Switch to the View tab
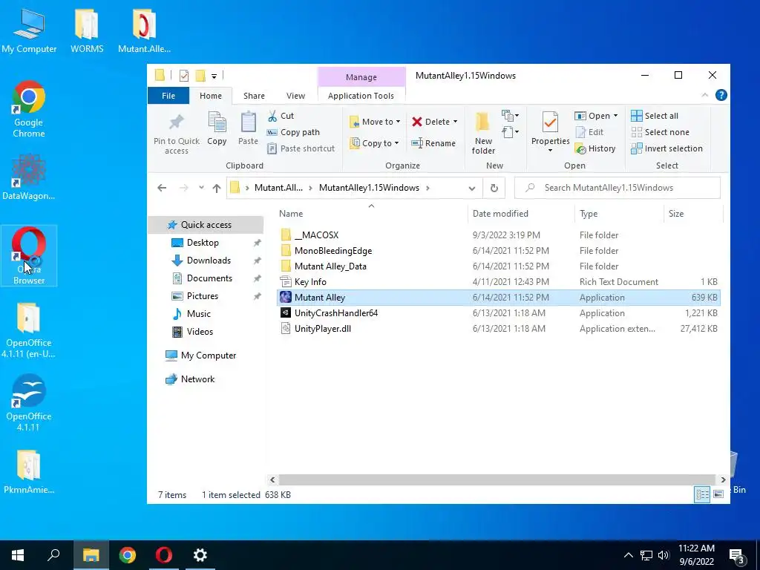Image resolution: width=760 pixels, height=570 pixels. coord(295,96)
